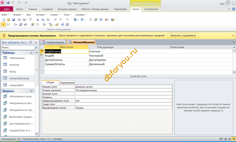Click the Save icon in the Quick Access Toolbar
This screenshot has width=236, height=142.
click(8, 2)
